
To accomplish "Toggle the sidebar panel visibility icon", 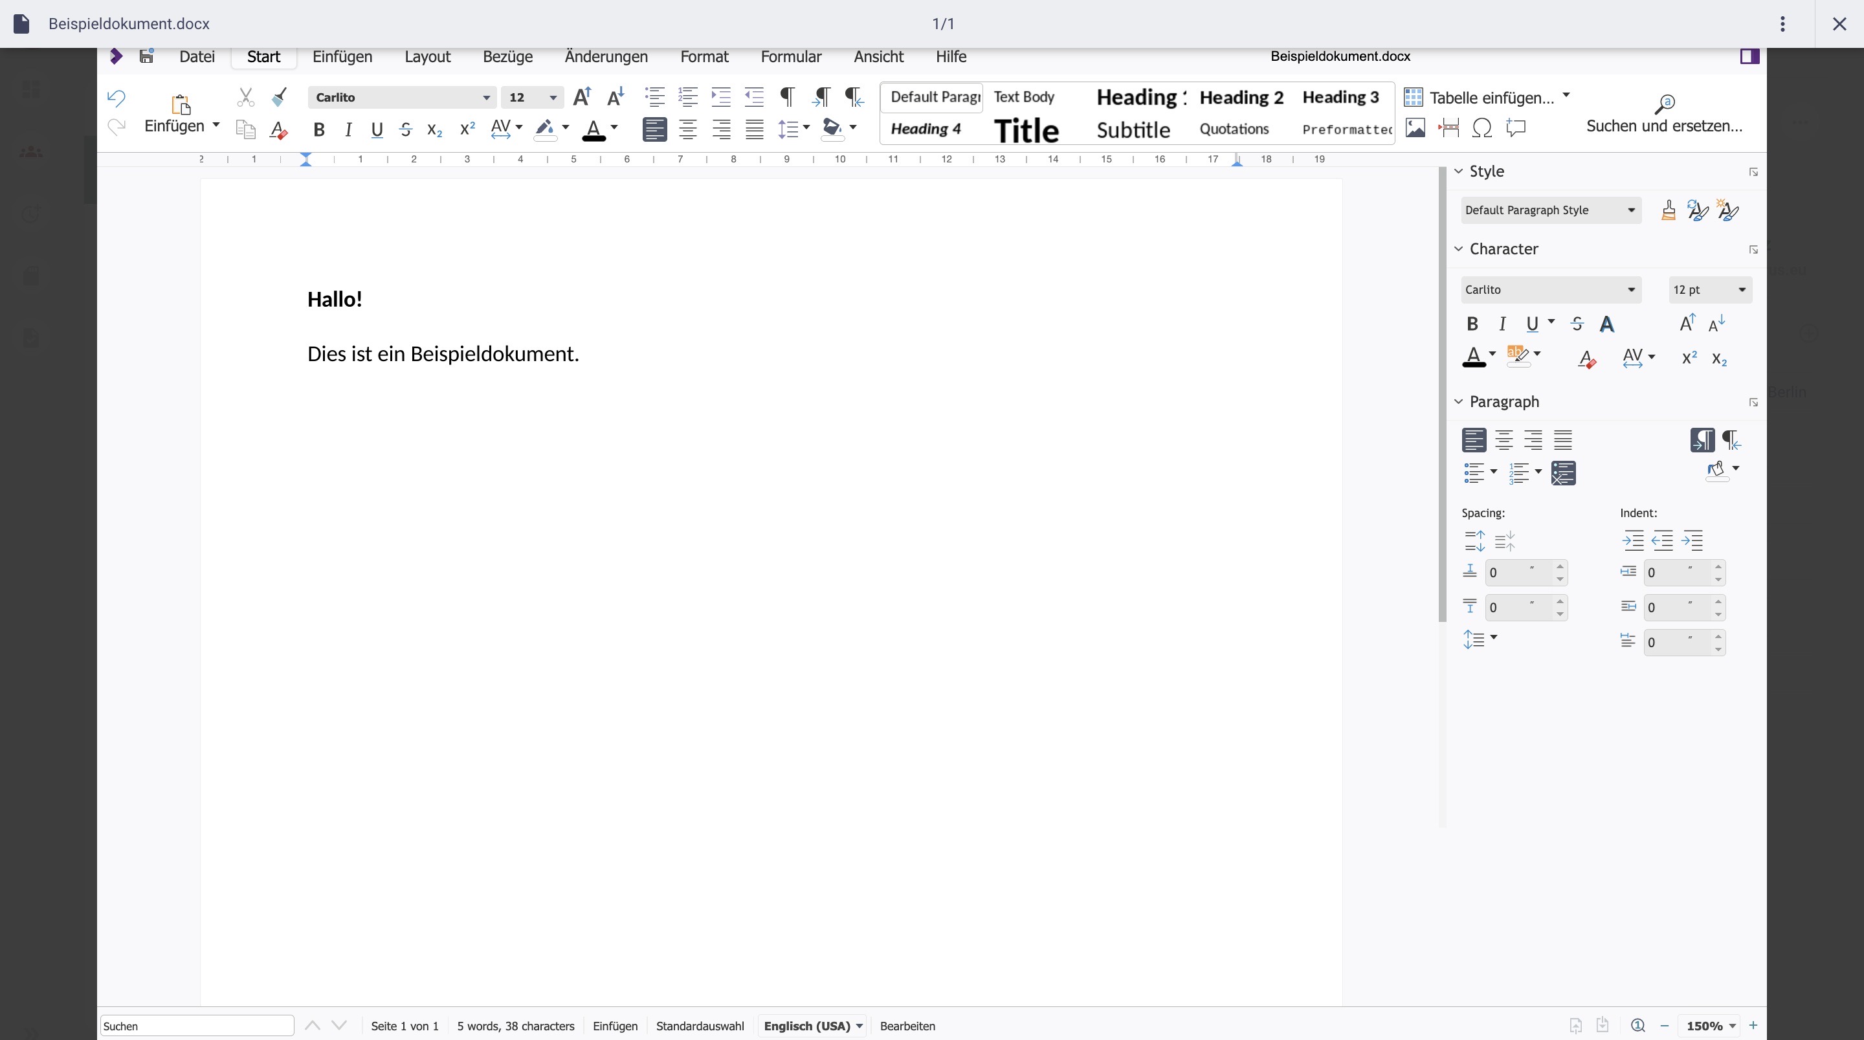I will (1749, 56).
